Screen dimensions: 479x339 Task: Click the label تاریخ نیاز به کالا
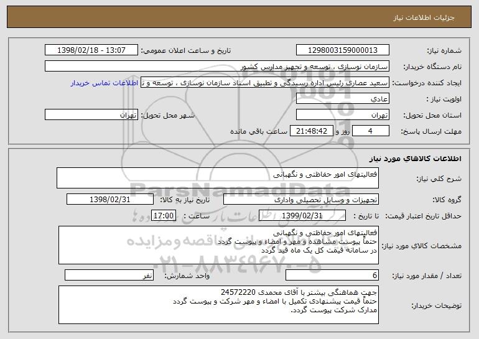pos(185,200)
